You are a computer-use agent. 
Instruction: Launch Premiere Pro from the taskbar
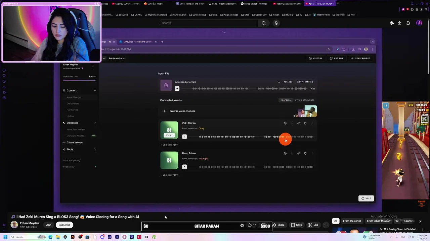(117, 237)
